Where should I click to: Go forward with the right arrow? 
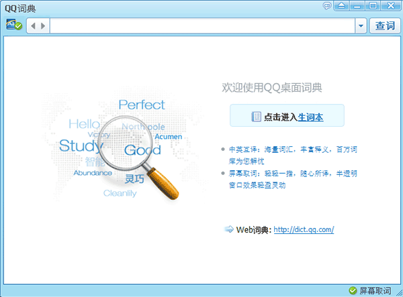point(43,26)
